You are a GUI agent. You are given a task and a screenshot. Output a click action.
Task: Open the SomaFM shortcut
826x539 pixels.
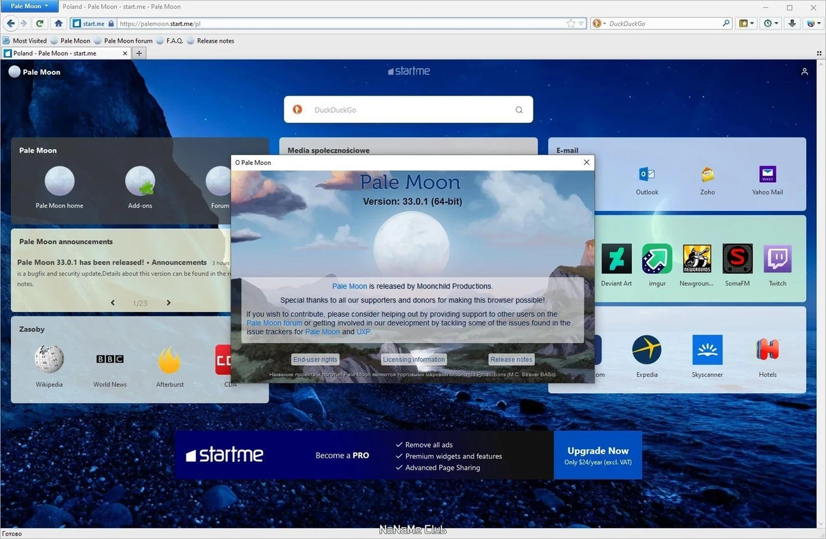pyautogui.click(x=737, y=265)
